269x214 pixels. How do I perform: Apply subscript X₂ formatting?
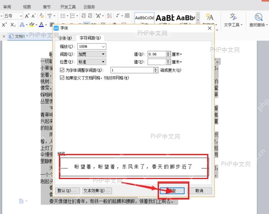[x=13, y=25]
